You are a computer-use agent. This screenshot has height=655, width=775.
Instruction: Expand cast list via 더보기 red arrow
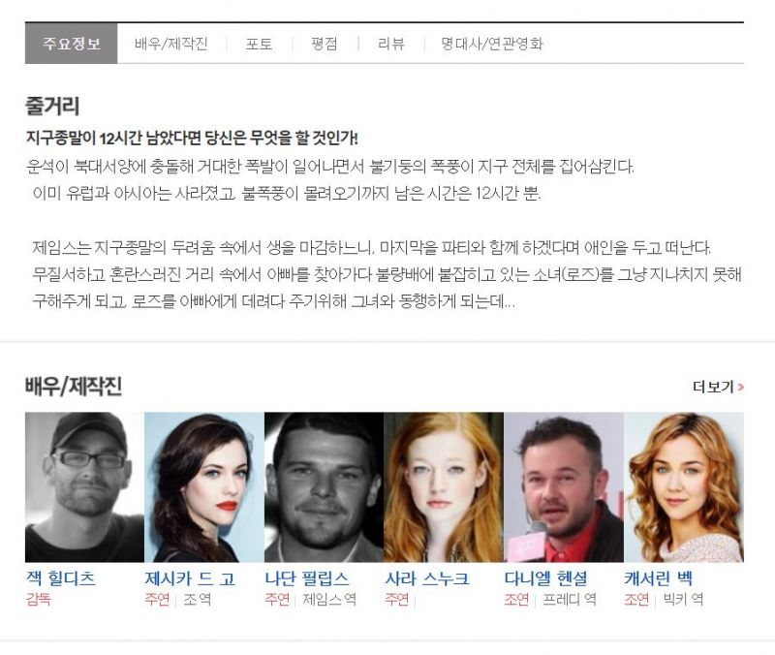click(x=740, y=387)
